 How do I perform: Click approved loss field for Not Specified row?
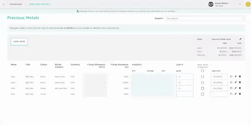pos(219,88)
